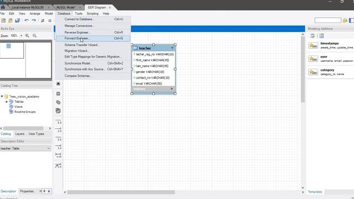The image size is (354, 199).
Task: Choose Synchronize Model menu entry
Action: 93,64
